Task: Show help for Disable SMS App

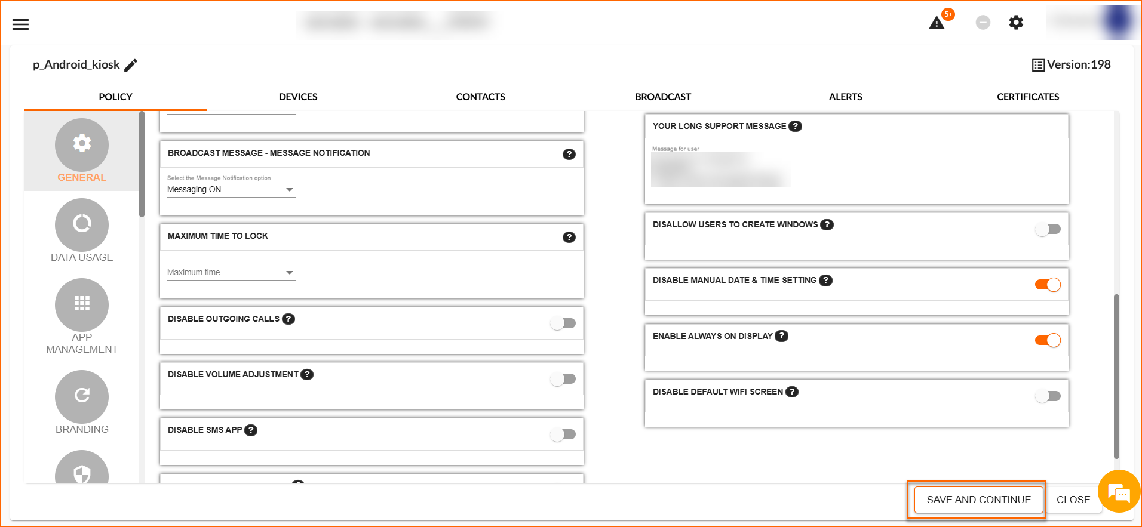Action: point(251,430)
